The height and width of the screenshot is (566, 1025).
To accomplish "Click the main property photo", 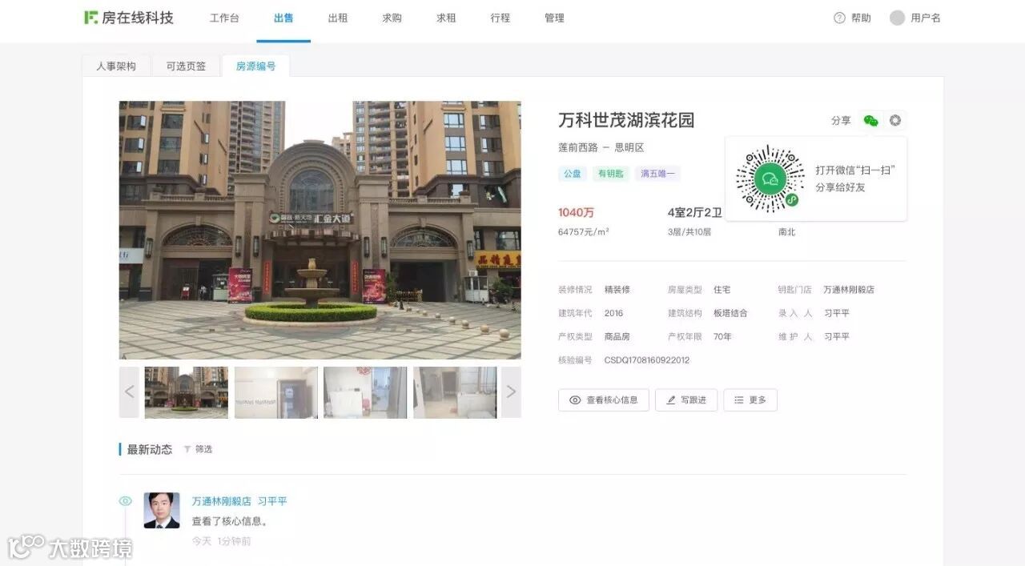I will [x=320, y=230].
